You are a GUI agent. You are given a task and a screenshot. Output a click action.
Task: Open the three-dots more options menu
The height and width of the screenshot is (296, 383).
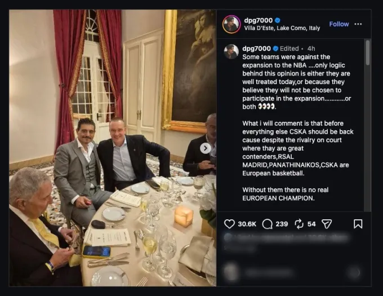pyautogui.click(x=358, y=24)
